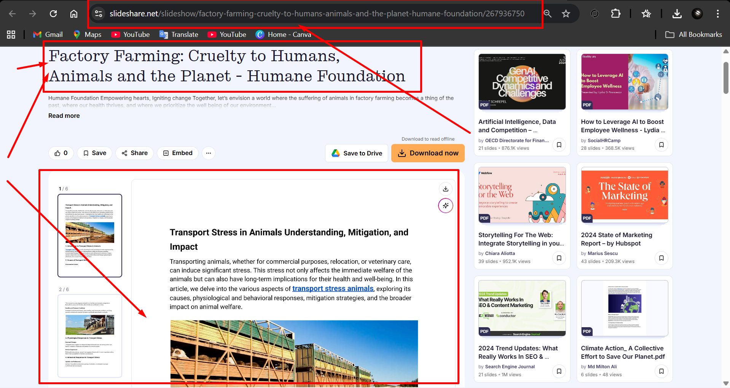Go forward in browser history
The width and height of the screenshot is (730, 388).
33,14
